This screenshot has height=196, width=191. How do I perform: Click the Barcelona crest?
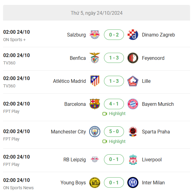[x=95, y=104]
